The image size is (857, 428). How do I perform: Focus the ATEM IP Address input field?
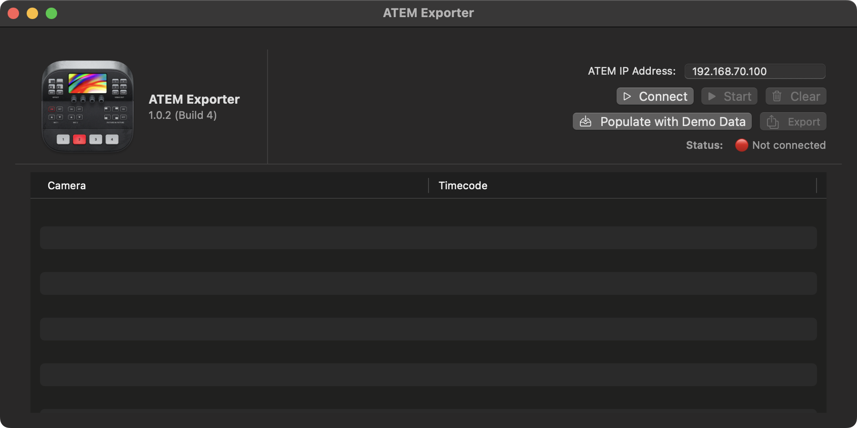755,71
